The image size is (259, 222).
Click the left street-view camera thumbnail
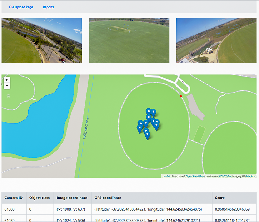(42, 40)
